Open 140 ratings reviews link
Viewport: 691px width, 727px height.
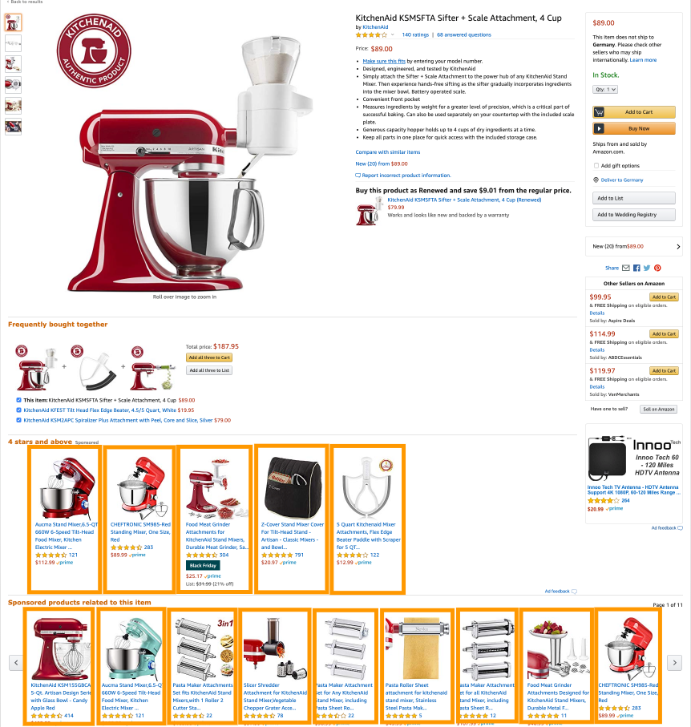pyautogui.click(x=415, y=34)
